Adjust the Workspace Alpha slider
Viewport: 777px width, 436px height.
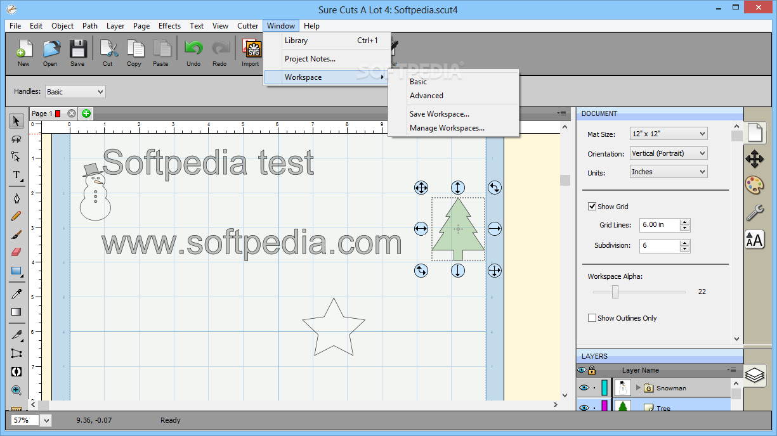tap(615, 292)
